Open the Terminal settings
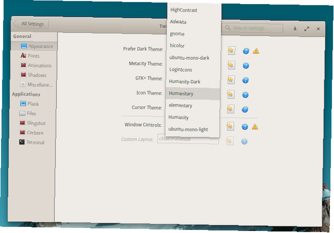 [x=32, y=142]
